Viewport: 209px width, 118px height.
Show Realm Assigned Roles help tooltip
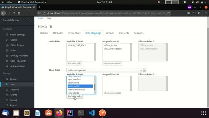pyautogui.click(x=118, y=41)
